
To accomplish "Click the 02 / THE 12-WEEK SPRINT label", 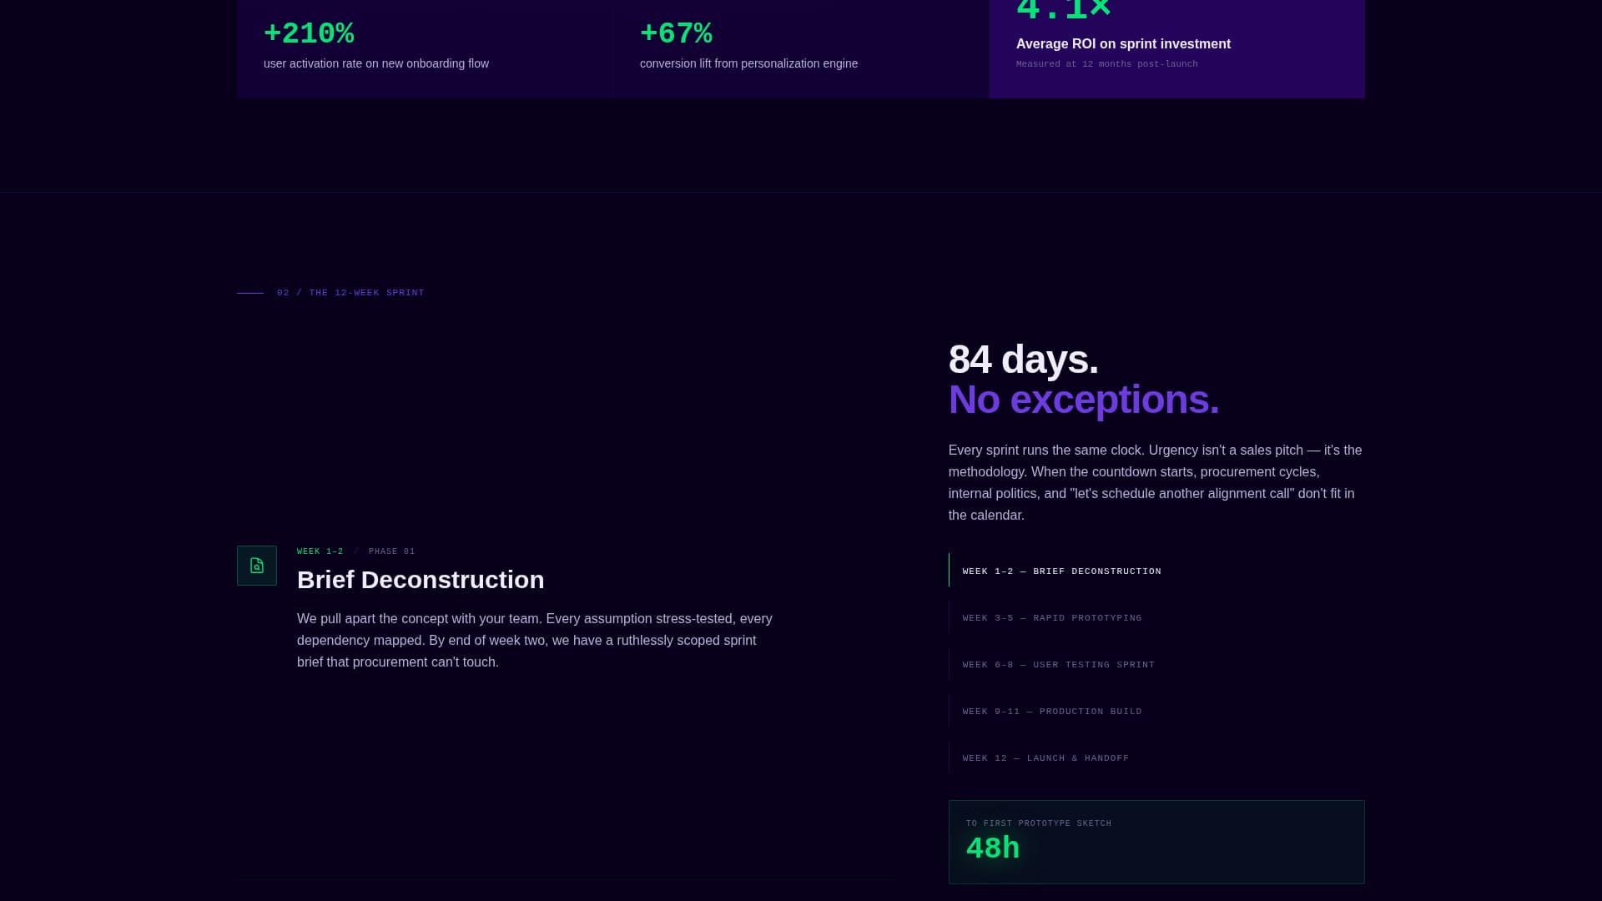I will click(x=350, y=293).
